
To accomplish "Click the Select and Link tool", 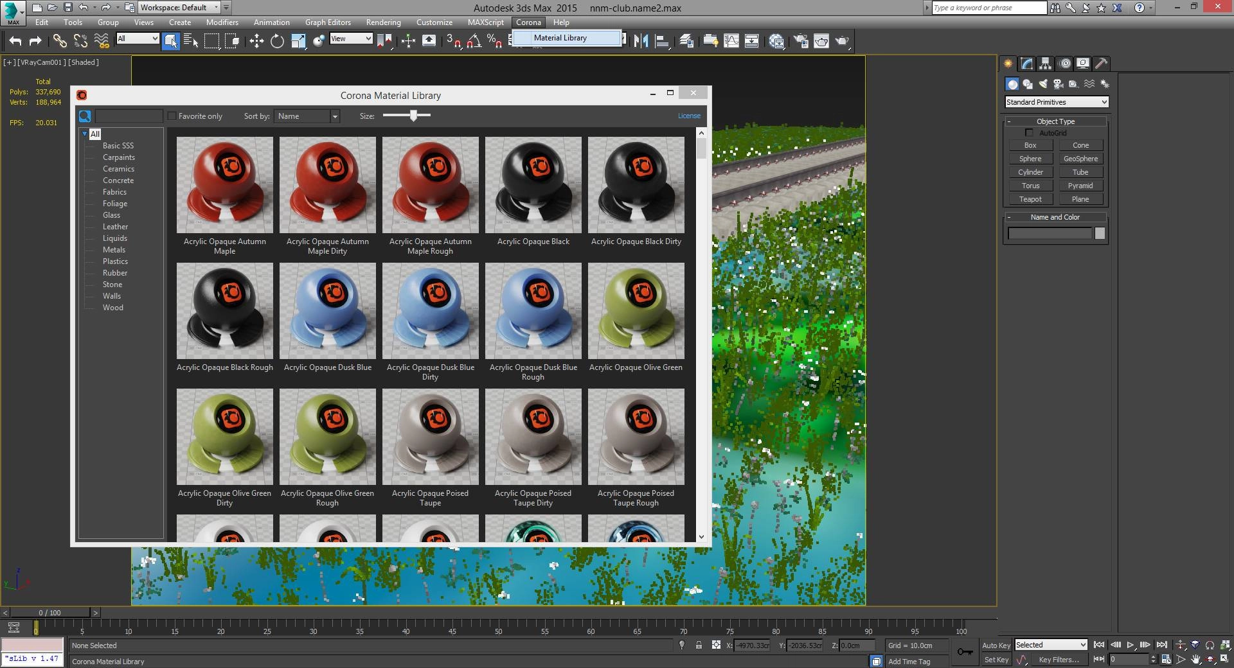I will point(59,41).
